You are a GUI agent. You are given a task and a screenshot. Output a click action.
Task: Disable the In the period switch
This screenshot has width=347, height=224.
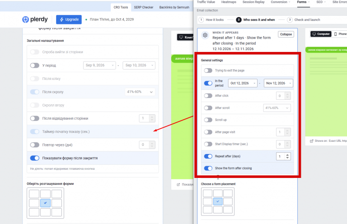pos(208,83)
